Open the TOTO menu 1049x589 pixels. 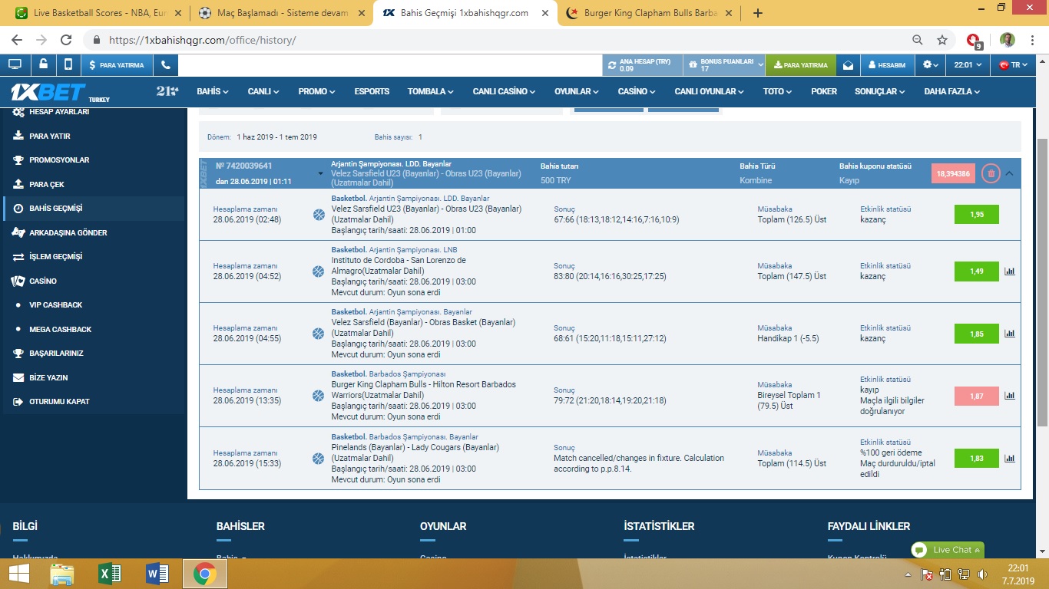[x=777, y=91]
